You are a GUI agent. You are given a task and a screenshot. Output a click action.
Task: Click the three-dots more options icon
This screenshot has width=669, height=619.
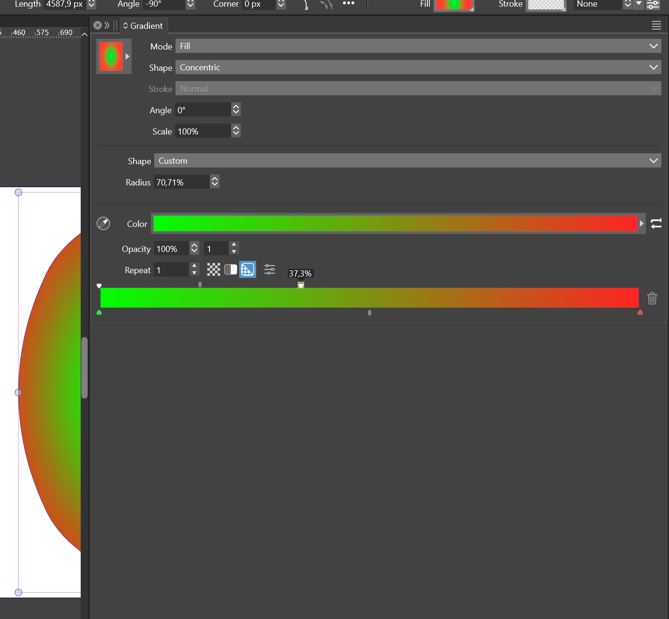pyautogui.click(x=348, y=3)
